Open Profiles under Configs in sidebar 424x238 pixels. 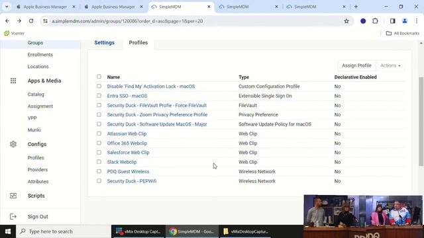tap(36, 157)
